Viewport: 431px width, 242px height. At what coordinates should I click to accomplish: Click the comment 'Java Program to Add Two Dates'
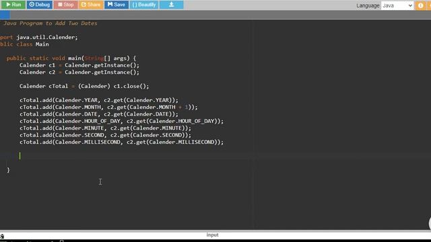(x=50, y=24)
